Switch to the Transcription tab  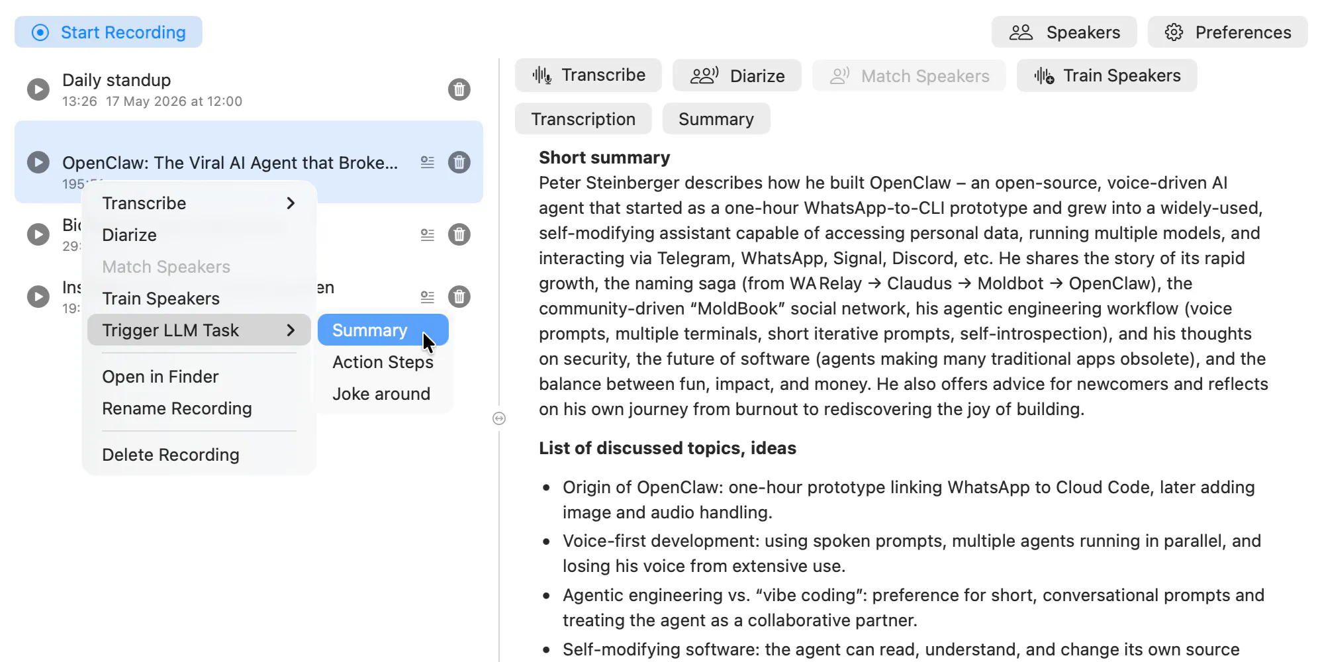[x=583, y=119]
